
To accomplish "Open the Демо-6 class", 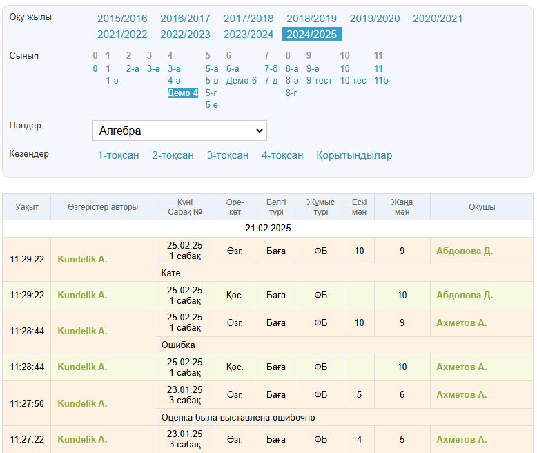I will click(x=242, y=81).
